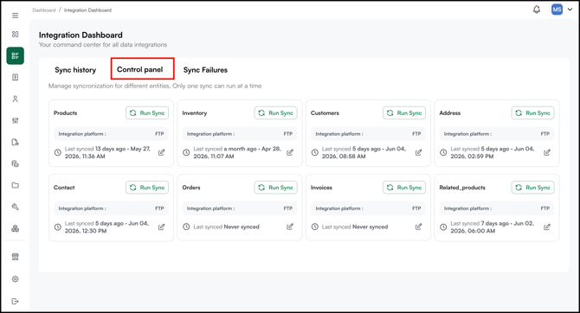Click the storefront icon in the sidebar
Screen dimensions: 580x313
16,257
